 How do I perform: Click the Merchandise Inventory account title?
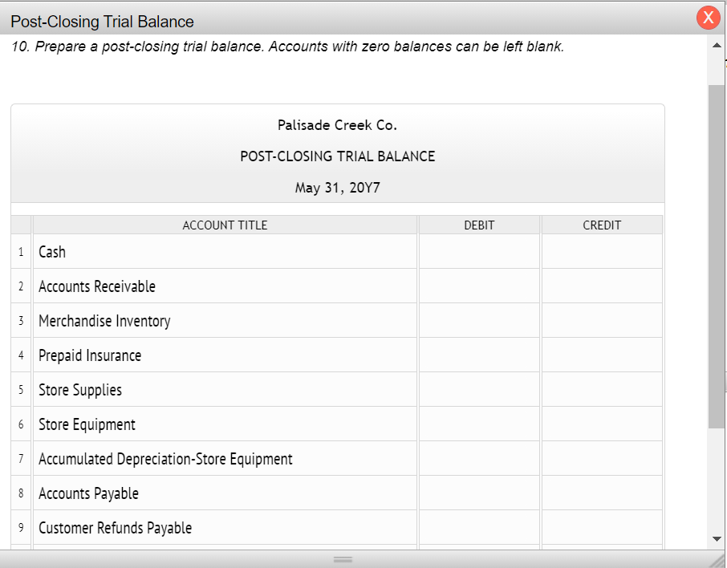(x=104, y=321)
